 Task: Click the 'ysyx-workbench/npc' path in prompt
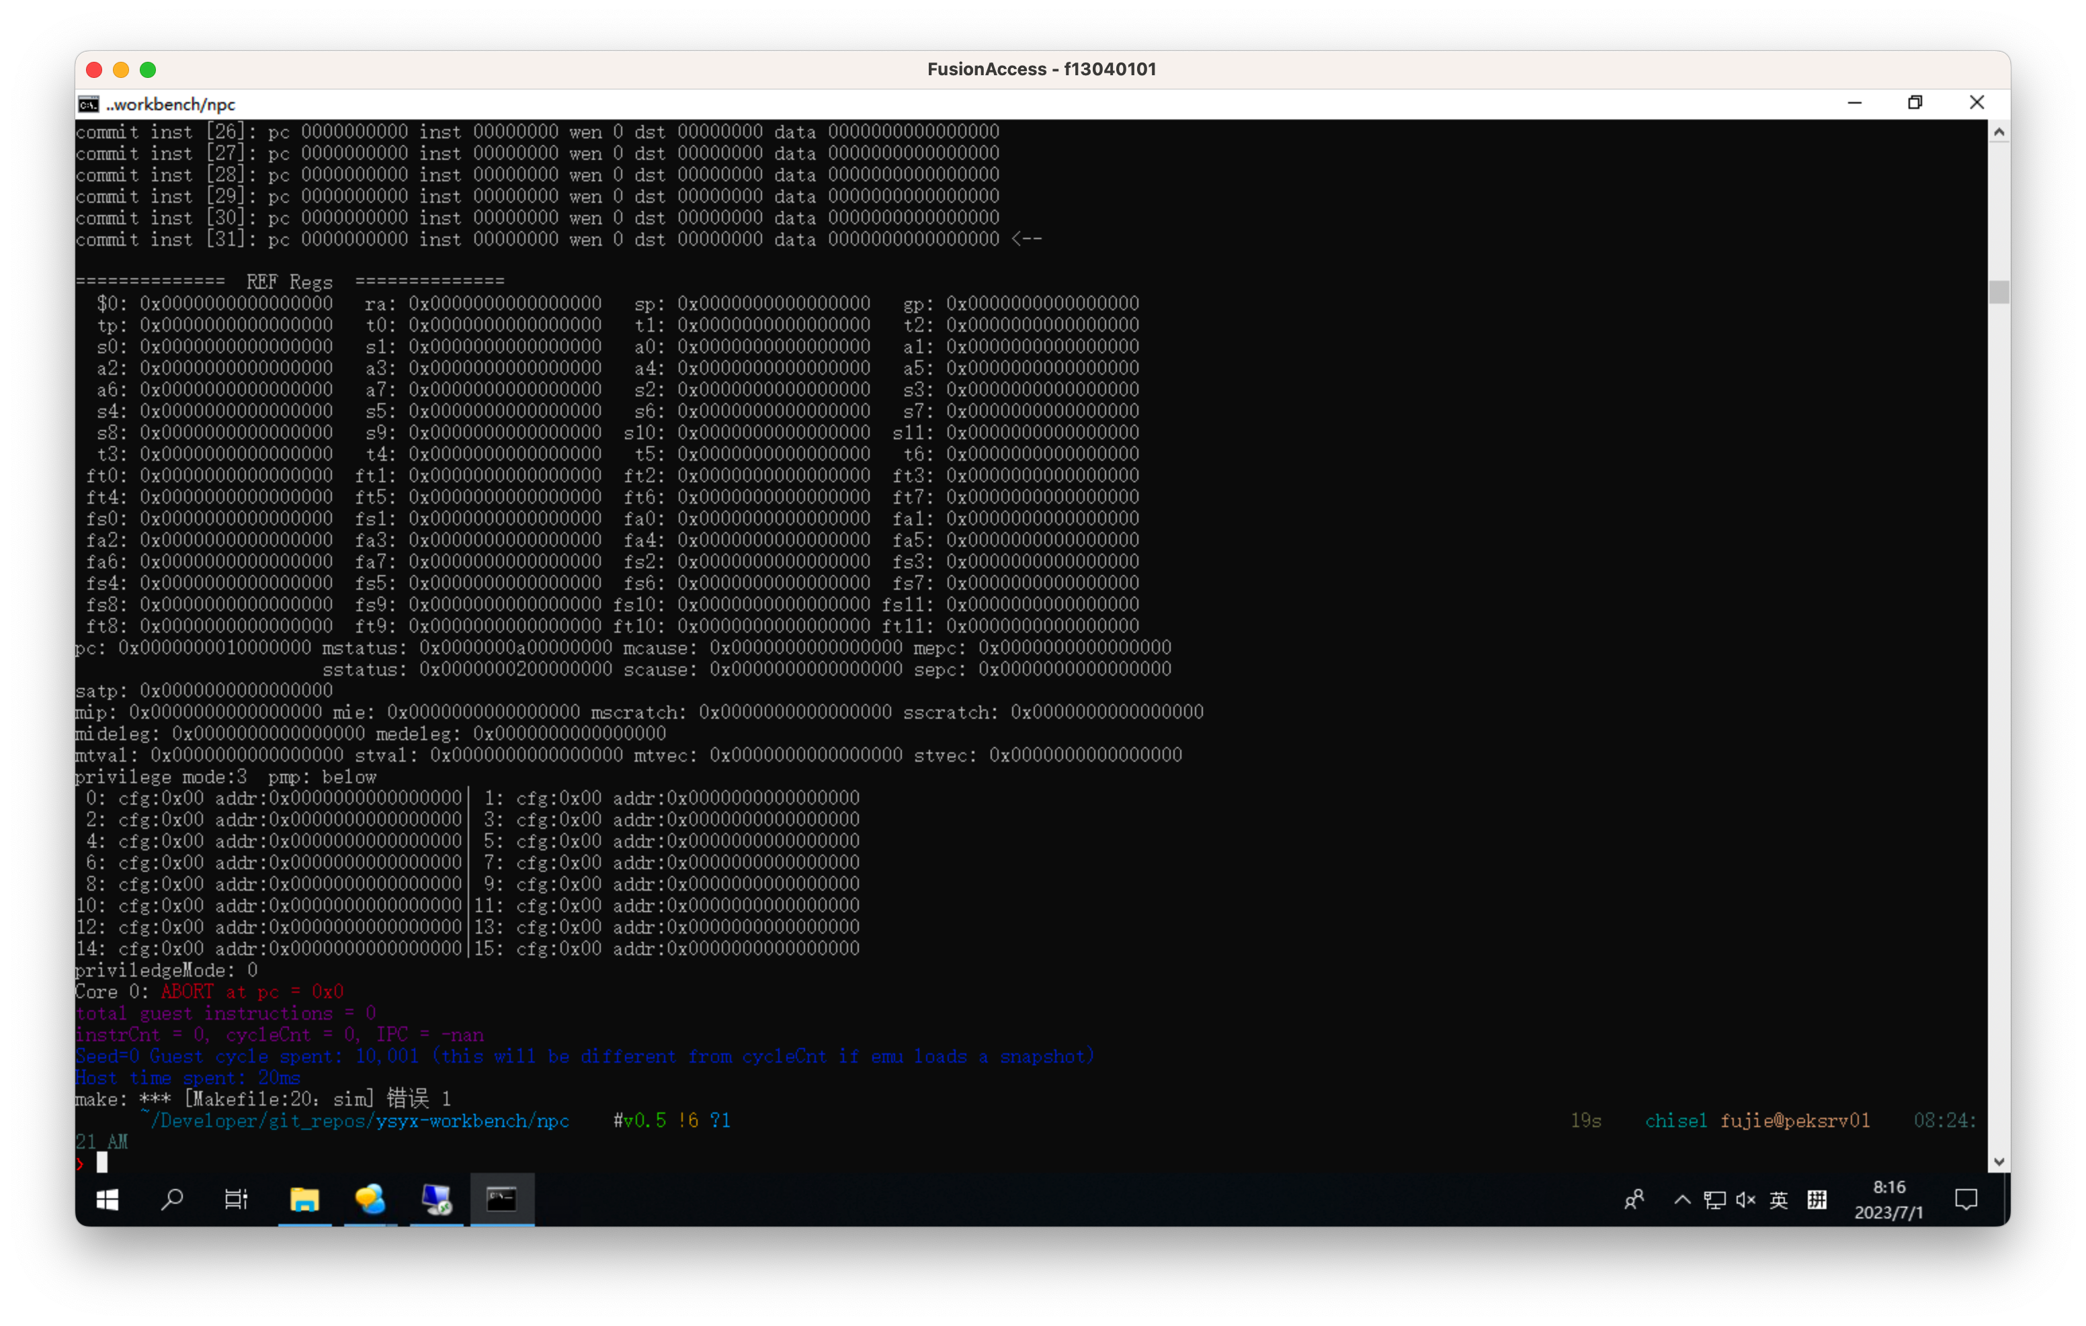(472, 1120)
